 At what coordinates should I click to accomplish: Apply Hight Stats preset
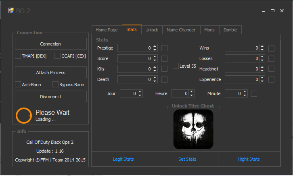(249, 159)
